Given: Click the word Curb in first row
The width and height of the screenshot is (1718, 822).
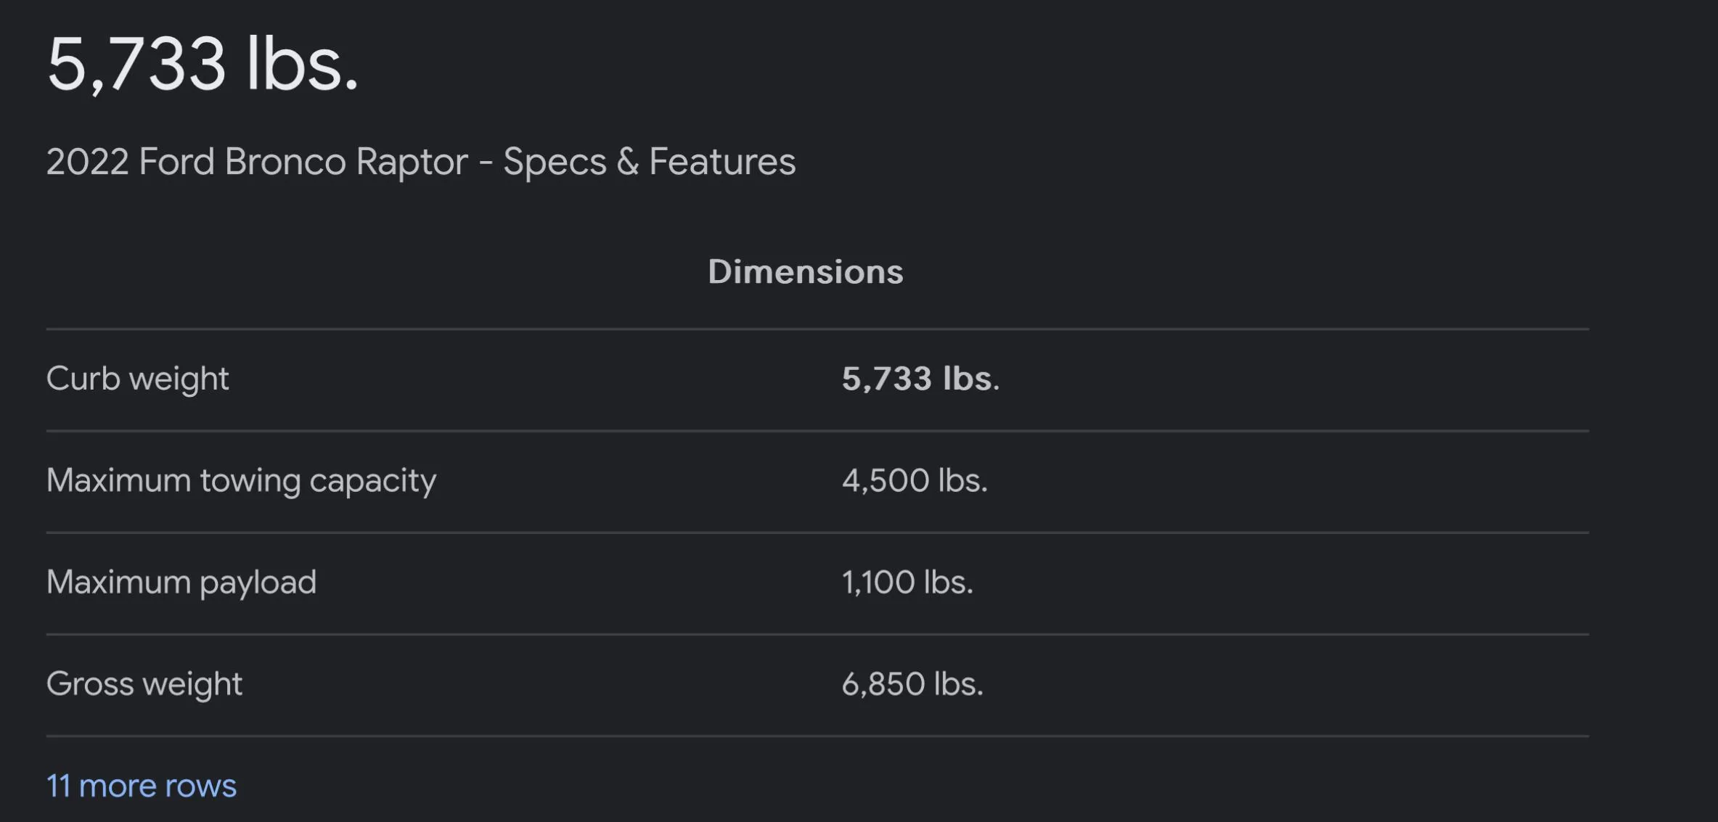Looking at the screenshot, I should click(83, 379).
